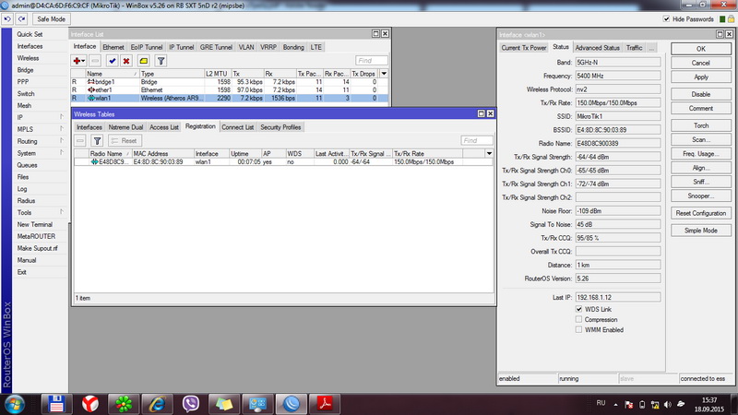Open add-interface dropdown arrow next to plus
Viewport: 738px width, 415px height.
(83, 61)
